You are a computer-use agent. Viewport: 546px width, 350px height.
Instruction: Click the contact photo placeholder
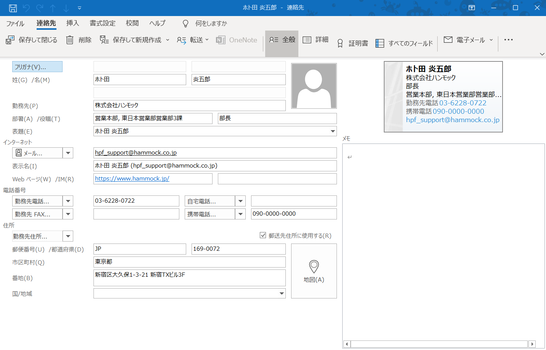(314, 86)
